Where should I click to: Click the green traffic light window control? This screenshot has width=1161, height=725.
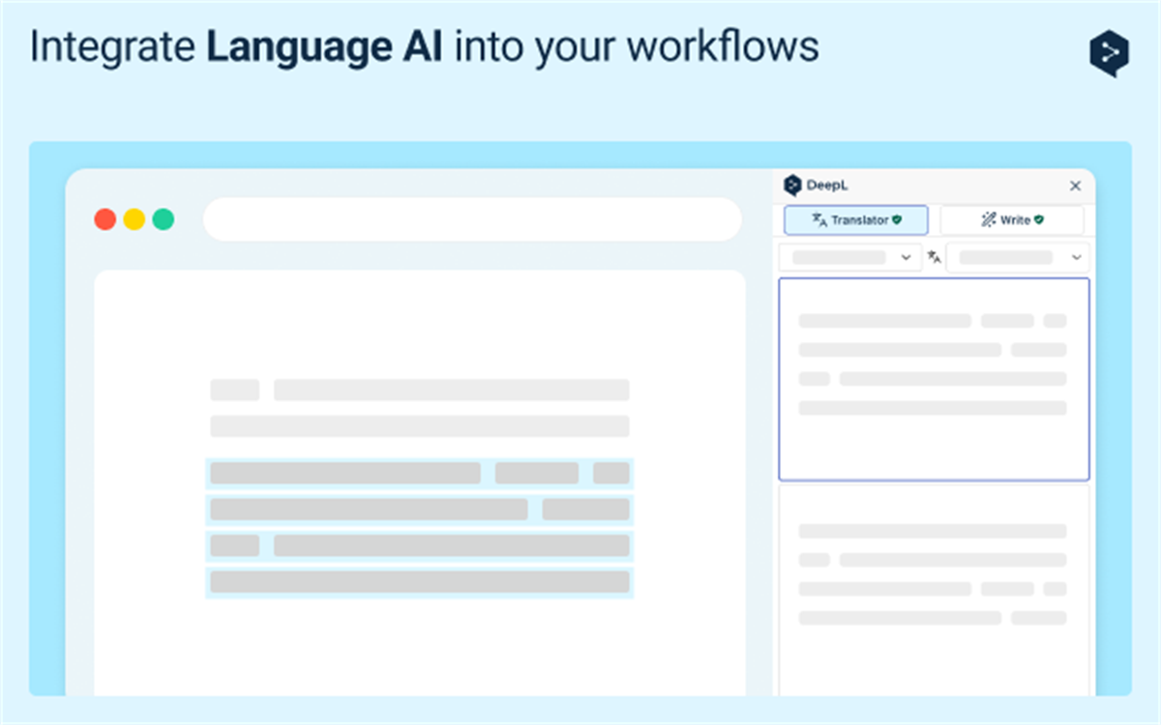[x=163, y=219]
